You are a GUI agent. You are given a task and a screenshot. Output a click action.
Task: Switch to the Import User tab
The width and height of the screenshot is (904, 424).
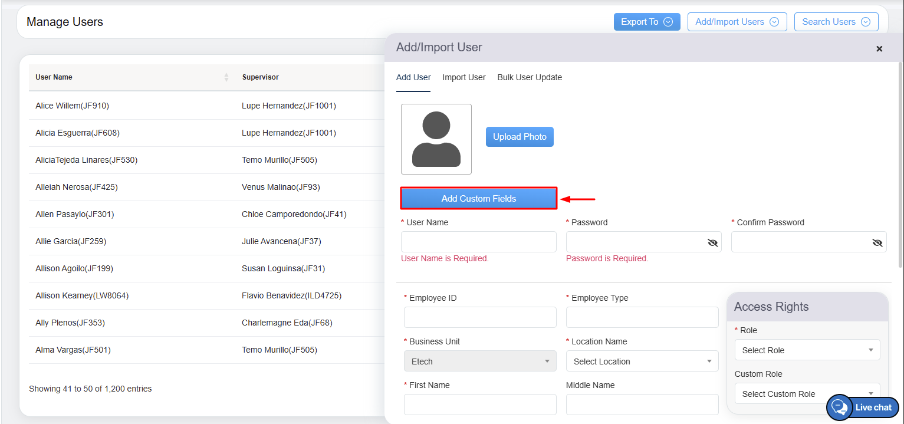click(463, 77)
